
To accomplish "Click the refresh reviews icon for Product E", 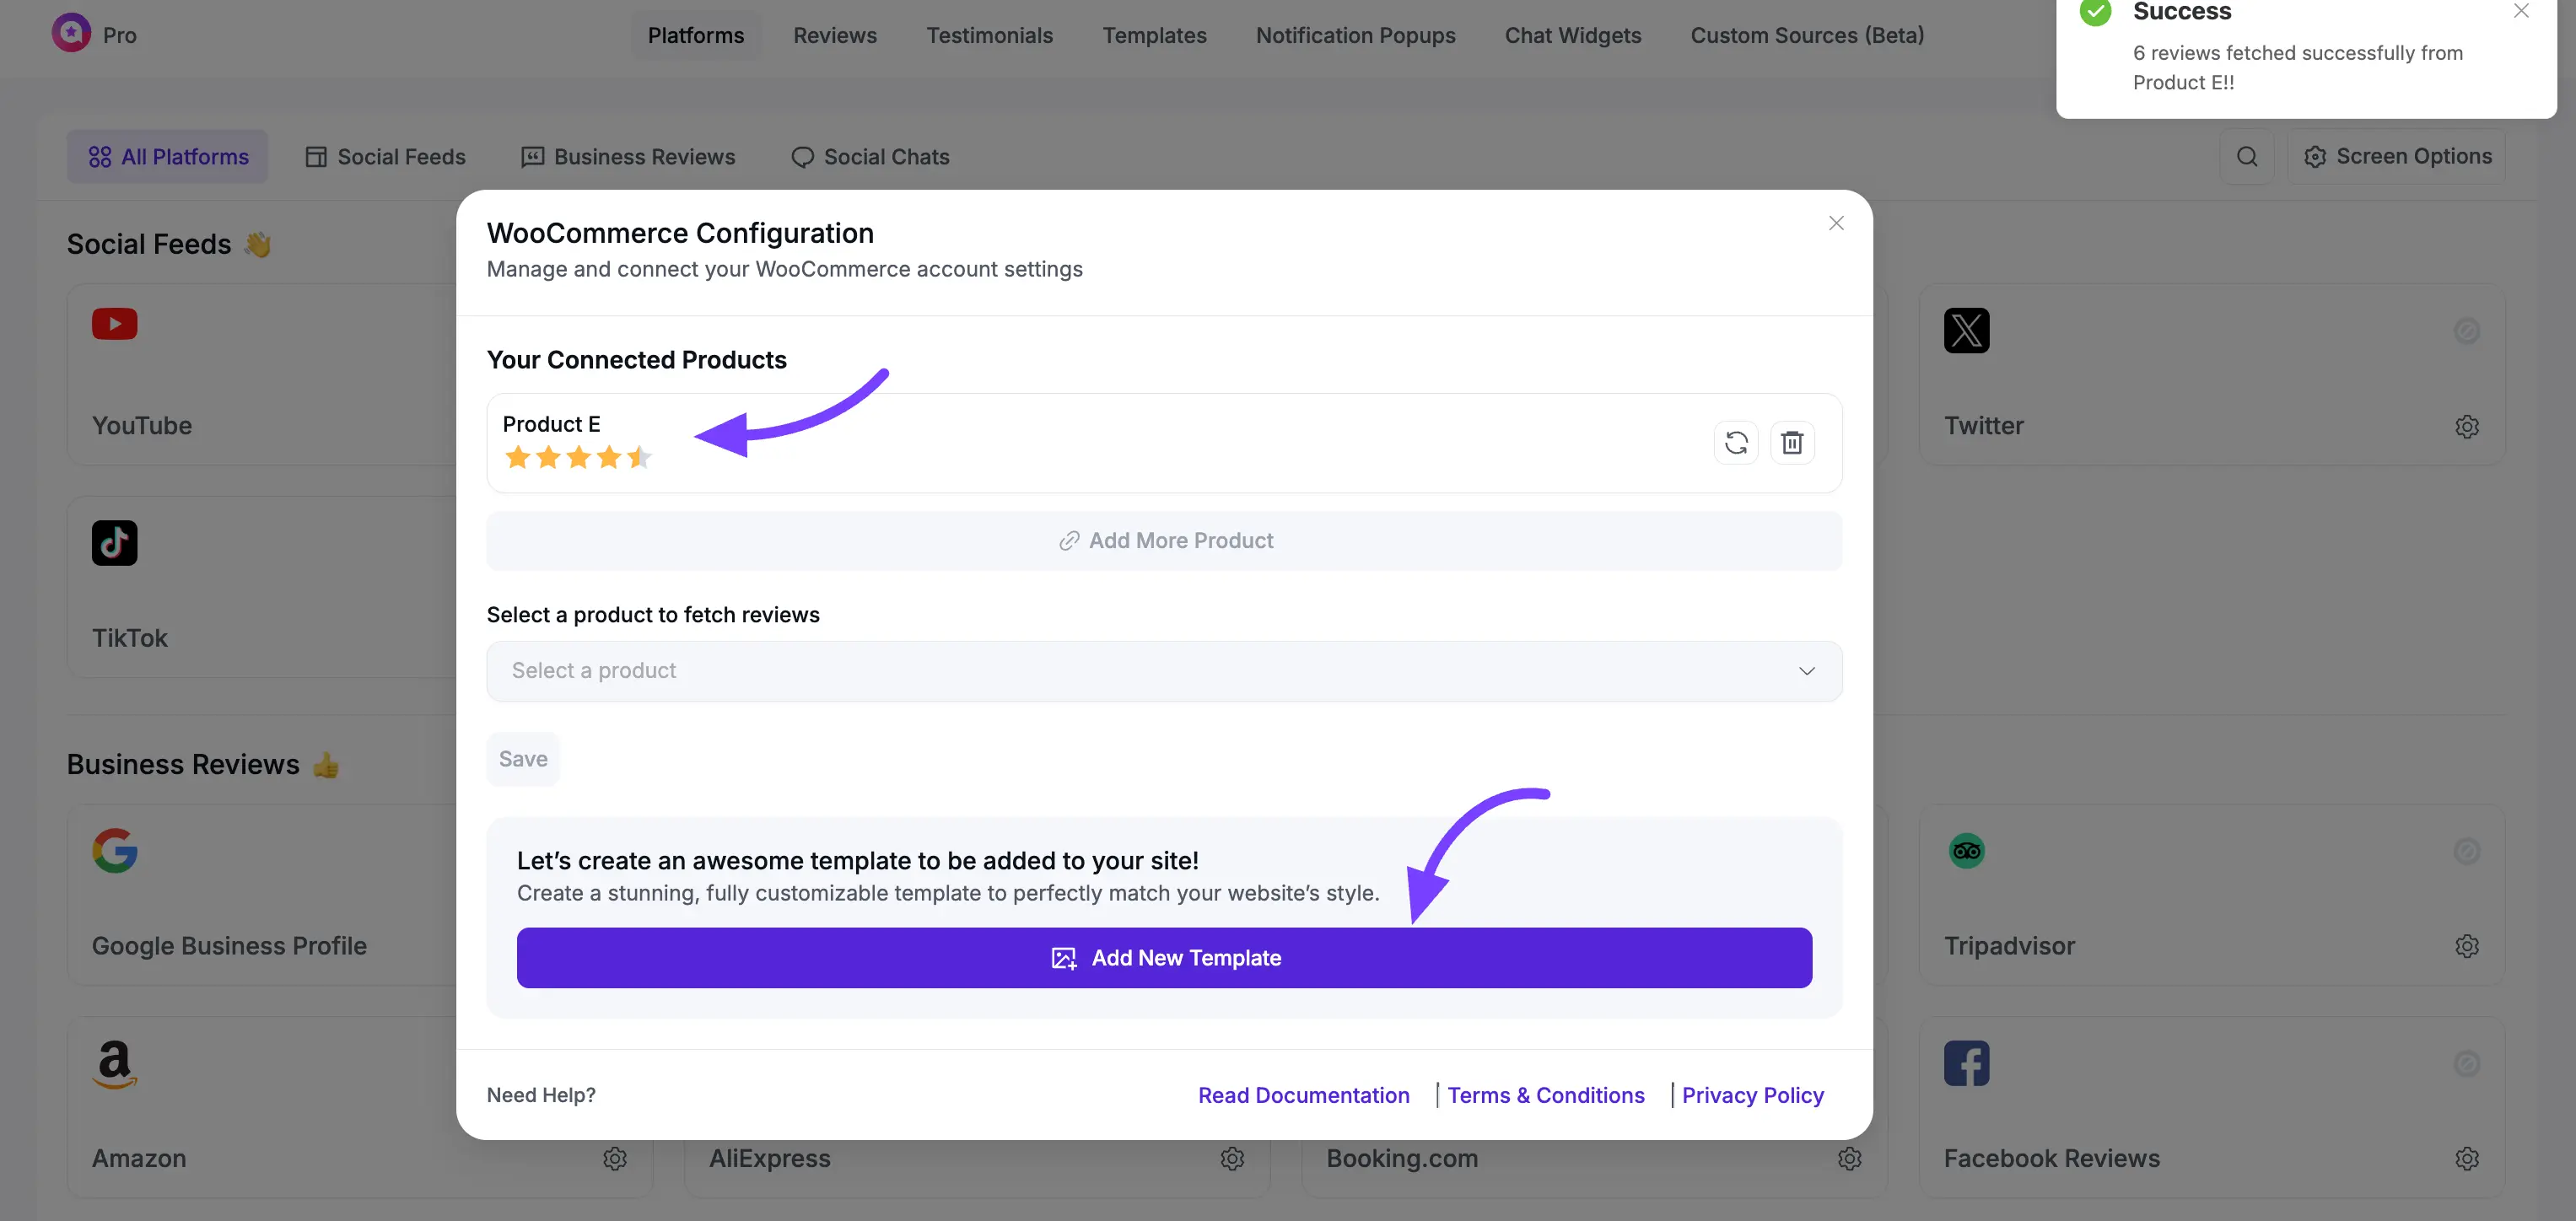I will coord(1736,442).
